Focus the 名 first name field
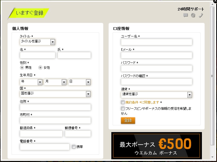The width and height of the screenshot is (217, 162). (37, 55)
